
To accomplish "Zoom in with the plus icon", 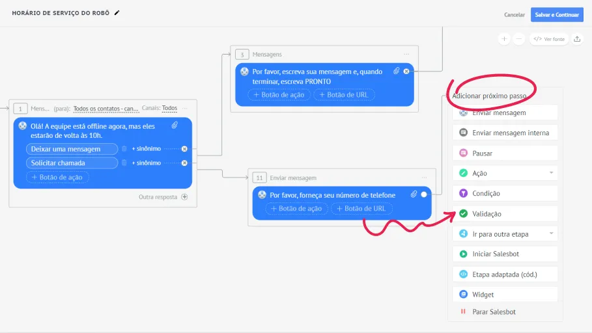I will tap(504, 39).
